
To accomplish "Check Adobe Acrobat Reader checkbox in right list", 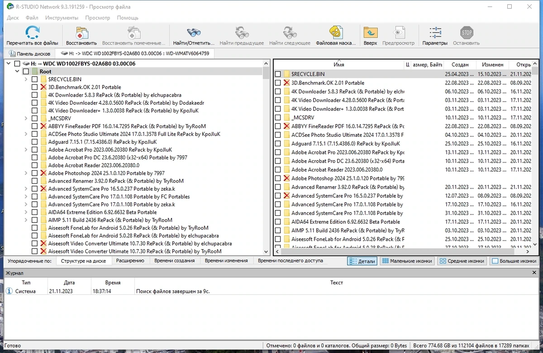I will tap(278, 170).
